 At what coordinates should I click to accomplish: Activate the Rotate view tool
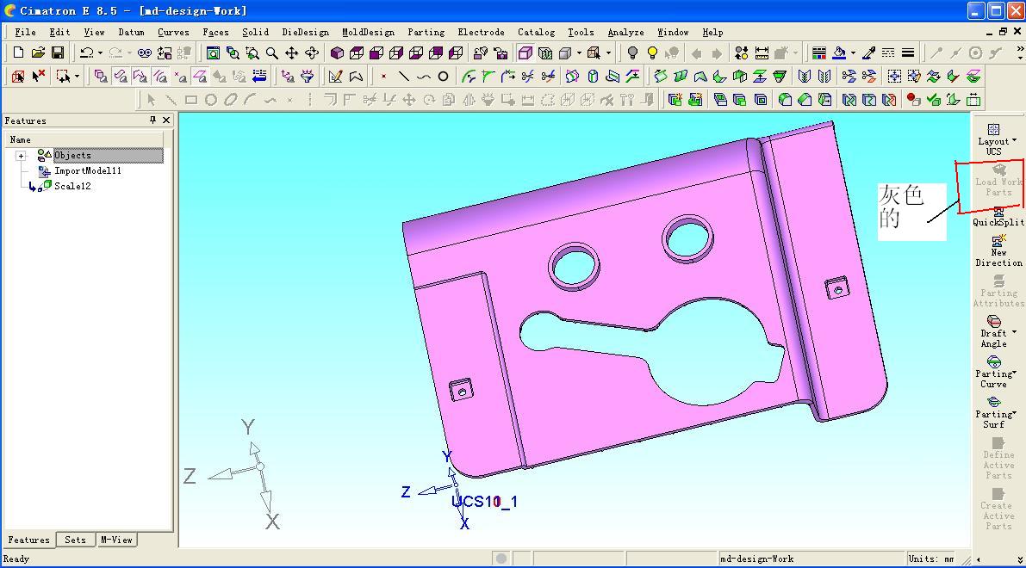312,53
